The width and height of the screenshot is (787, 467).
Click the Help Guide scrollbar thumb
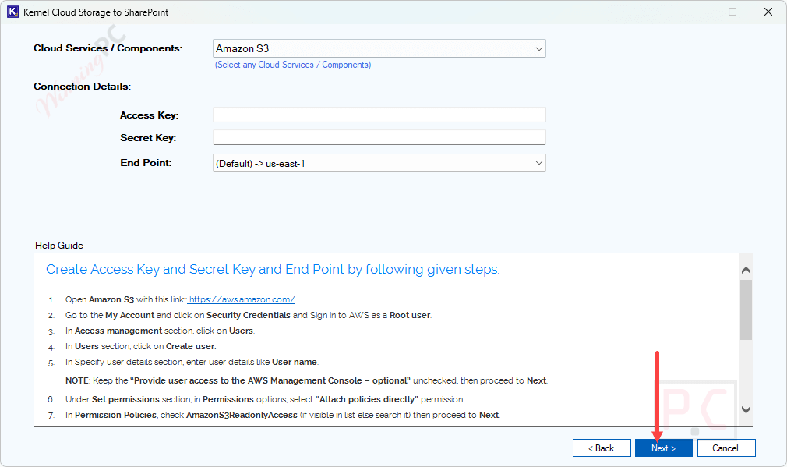[746, 310]
